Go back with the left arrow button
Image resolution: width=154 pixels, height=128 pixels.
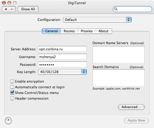[6, 9]
